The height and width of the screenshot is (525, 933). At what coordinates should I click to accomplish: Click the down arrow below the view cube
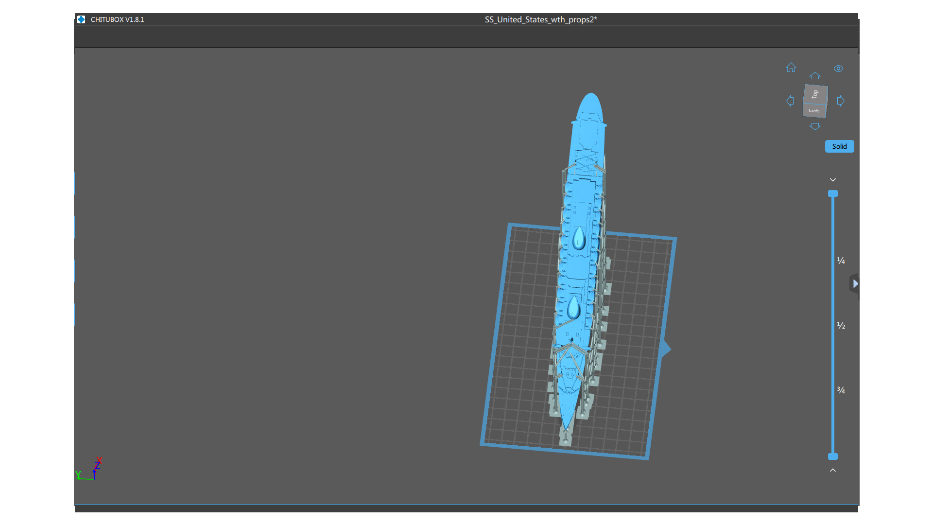click(815, 126)
